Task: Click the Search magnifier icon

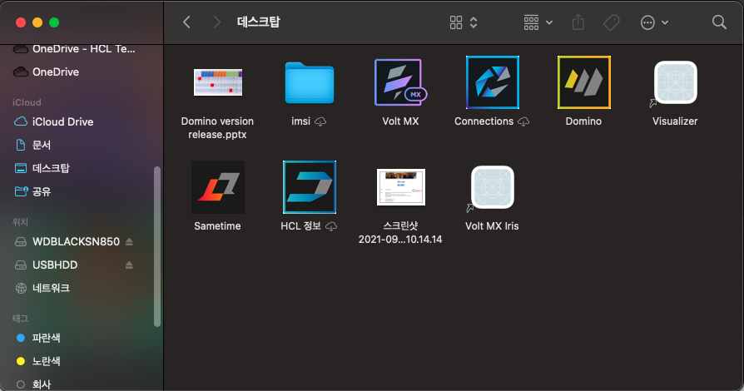Action: pos(719,22)
